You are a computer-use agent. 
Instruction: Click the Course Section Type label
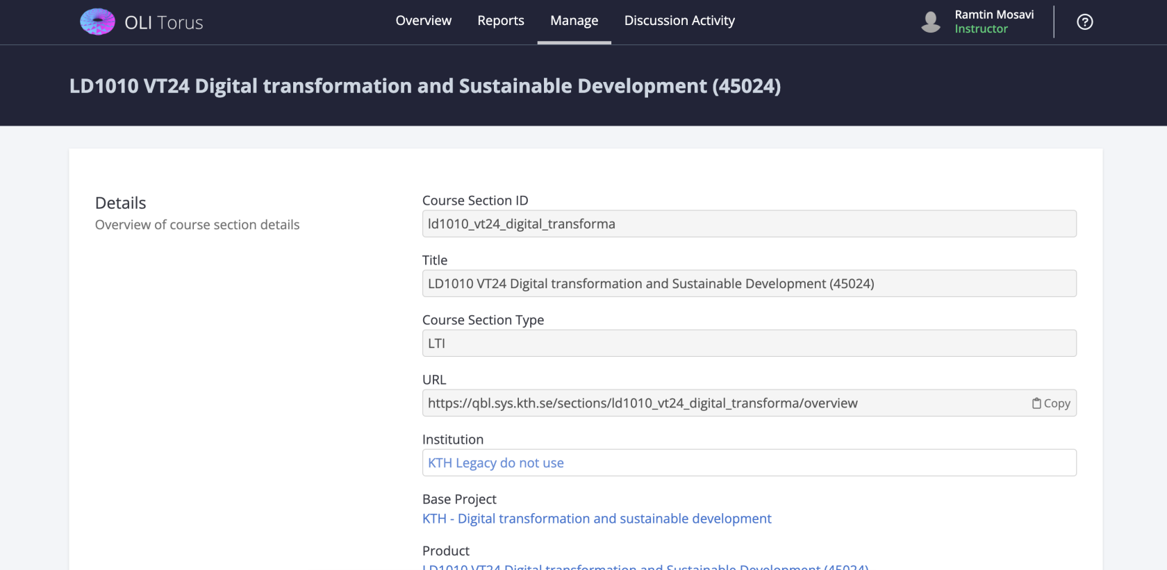[483, 320]
